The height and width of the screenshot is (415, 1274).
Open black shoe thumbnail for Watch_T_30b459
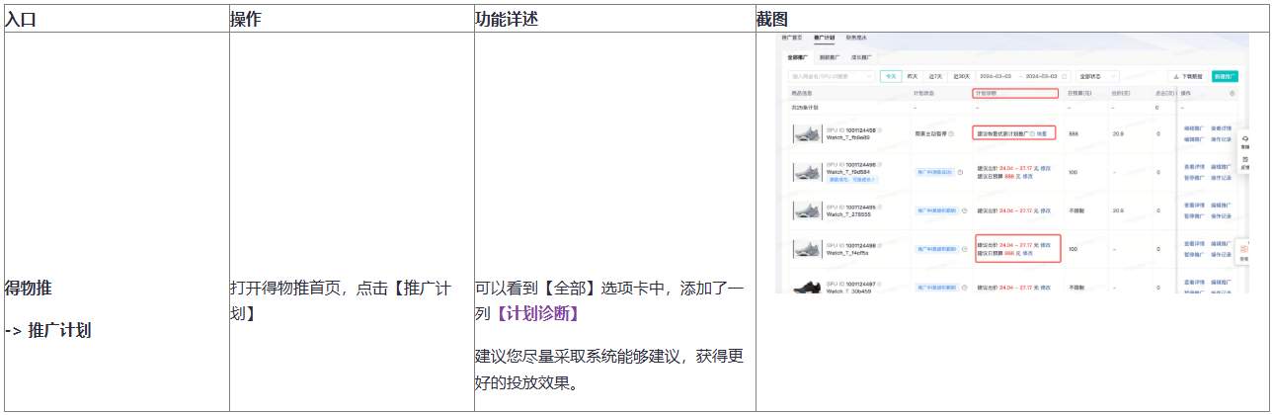point(807,286)
